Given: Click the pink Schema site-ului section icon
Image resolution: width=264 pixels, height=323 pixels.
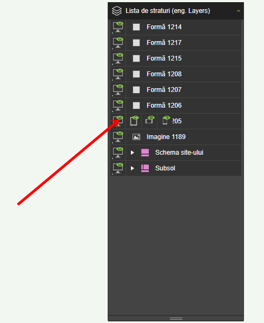Looking at the screenshot, I should click(145, 153).
